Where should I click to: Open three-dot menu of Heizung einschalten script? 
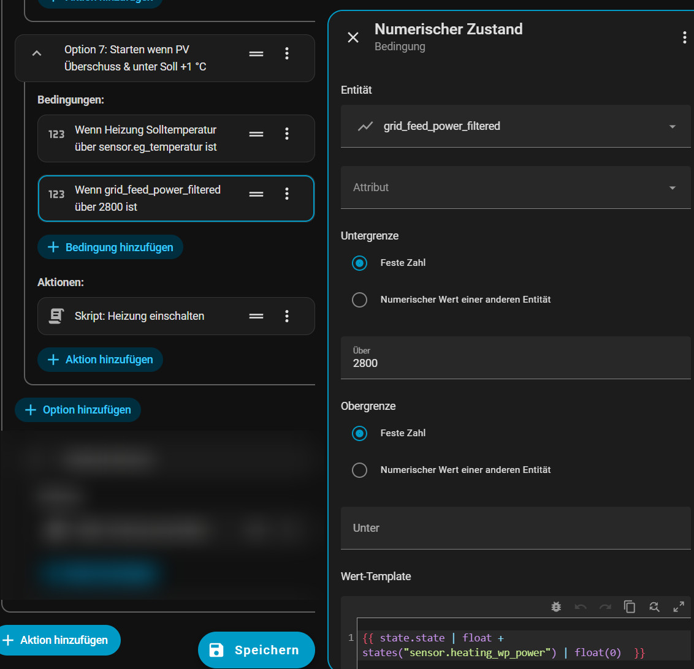286,316
